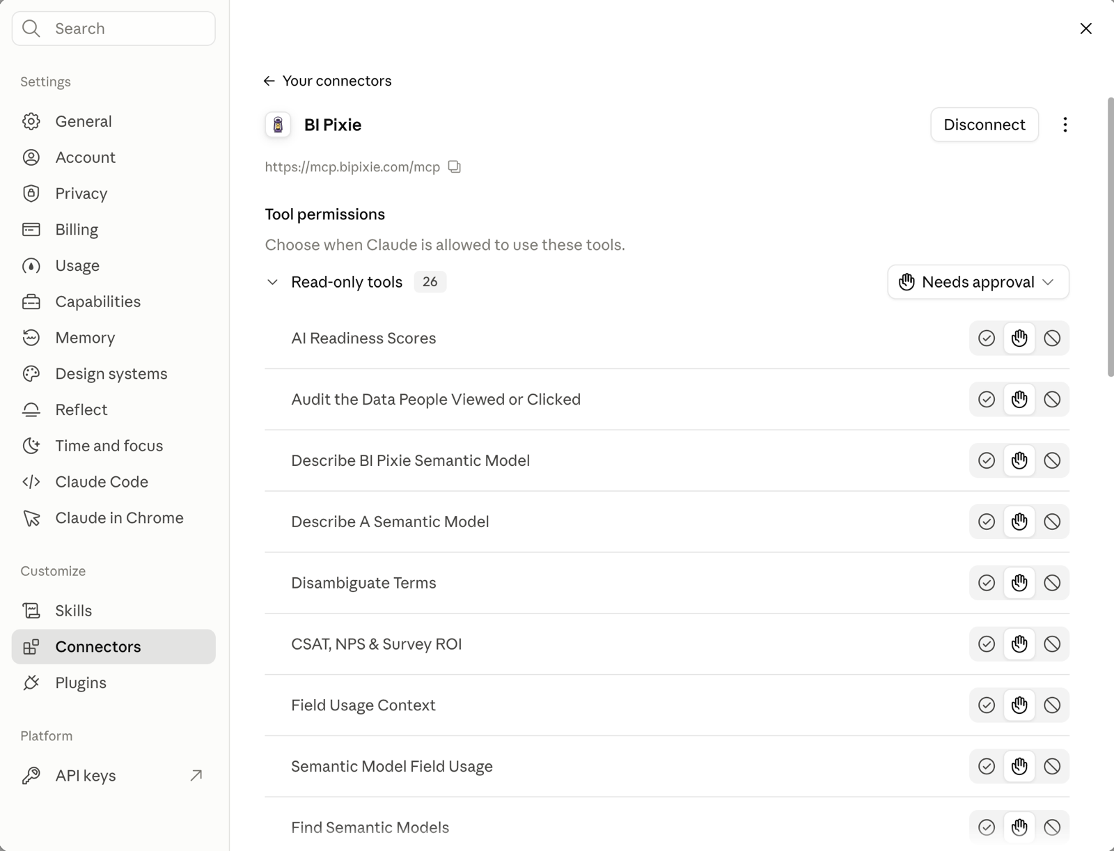This screenshot has width=1114, height=851.
Task: Click the Plugins plug icon
Action: [31, 683]
